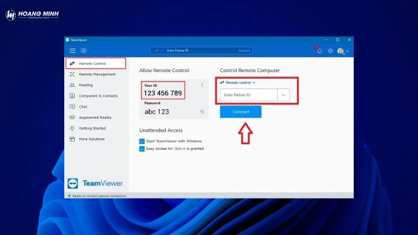Click the Control Remote Computer heading
The image size is (418, 235).
click(x=250, y=70)
